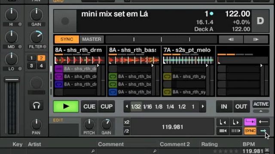Click the channel volume fader handle
Image resolution: width=275 pixels, height=154 pixels.
pyautogui.click(x=12, y=80)
